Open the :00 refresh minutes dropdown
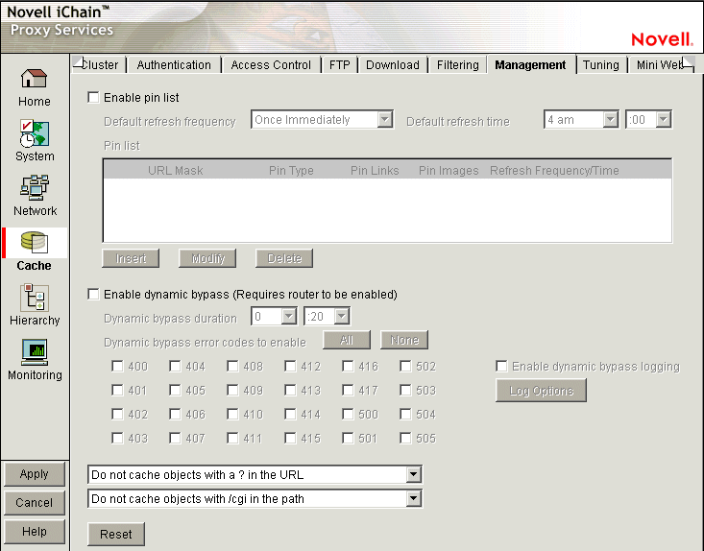The width and height of the screenshot is (704, 551). (x=648, y=120)
